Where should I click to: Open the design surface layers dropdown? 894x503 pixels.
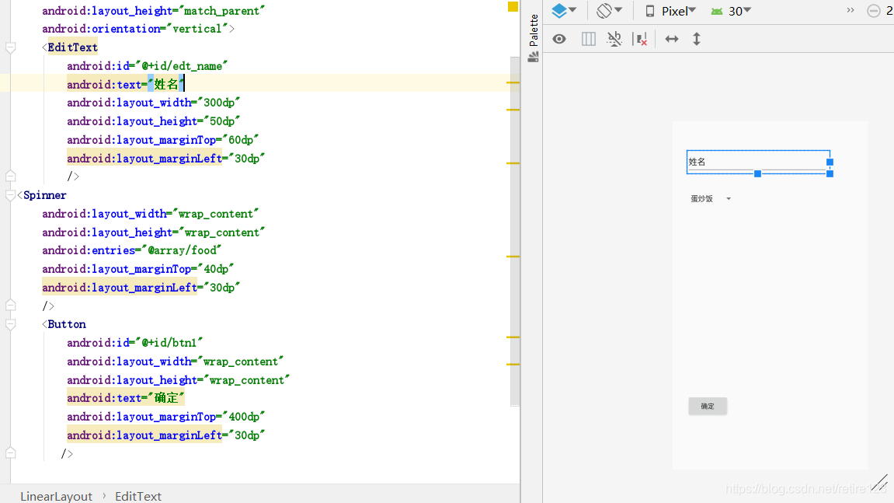[565, 10]
